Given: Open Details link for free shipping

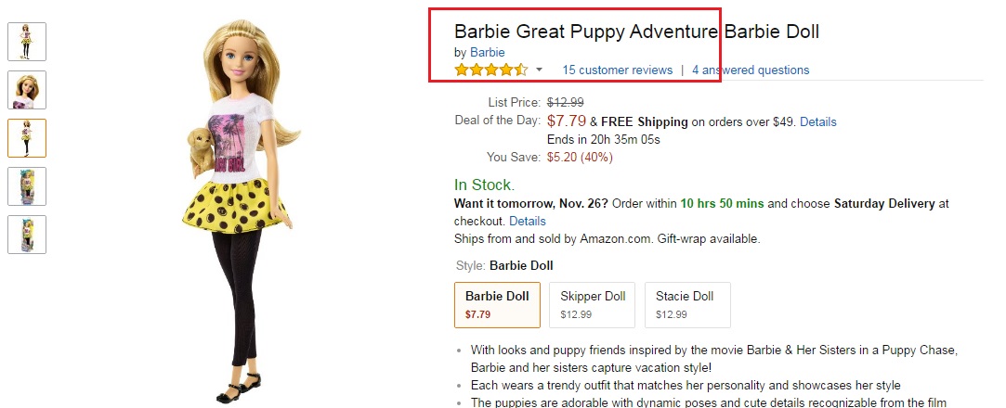Looking at the screenshot, I should [817, 121].
